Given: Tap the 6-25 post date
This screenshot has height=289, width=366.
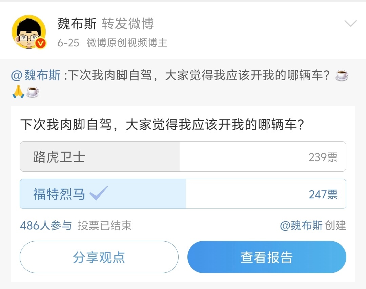Looking at the screenshot, I should (x=68, y=43).
